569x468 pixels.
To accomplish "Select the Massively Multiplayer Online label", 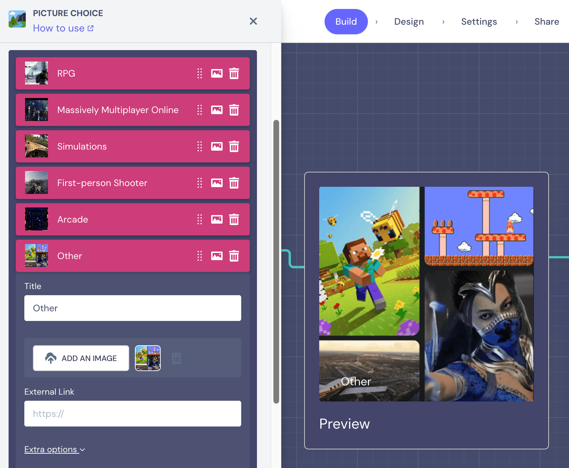I will 118,110.
